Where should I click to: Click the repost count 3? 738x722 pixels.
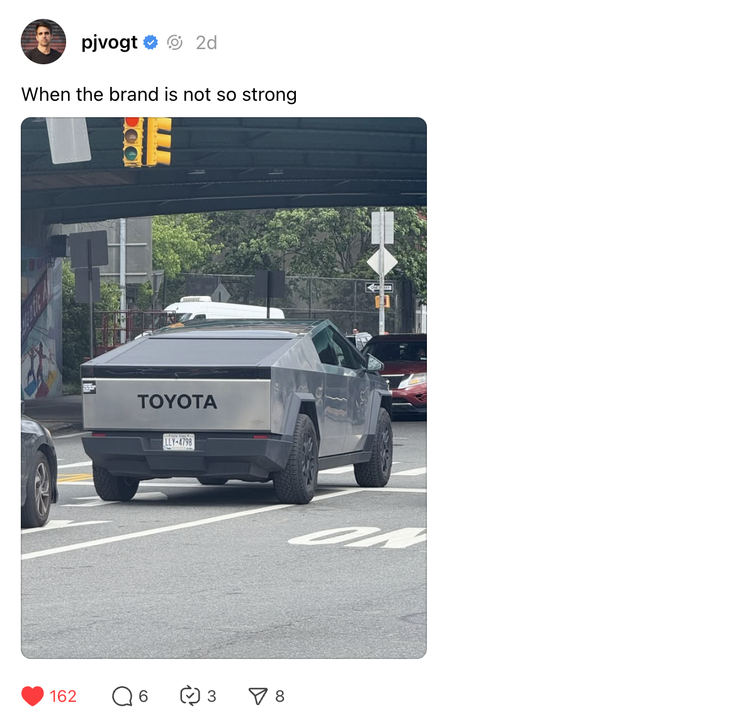click(212, 696)
